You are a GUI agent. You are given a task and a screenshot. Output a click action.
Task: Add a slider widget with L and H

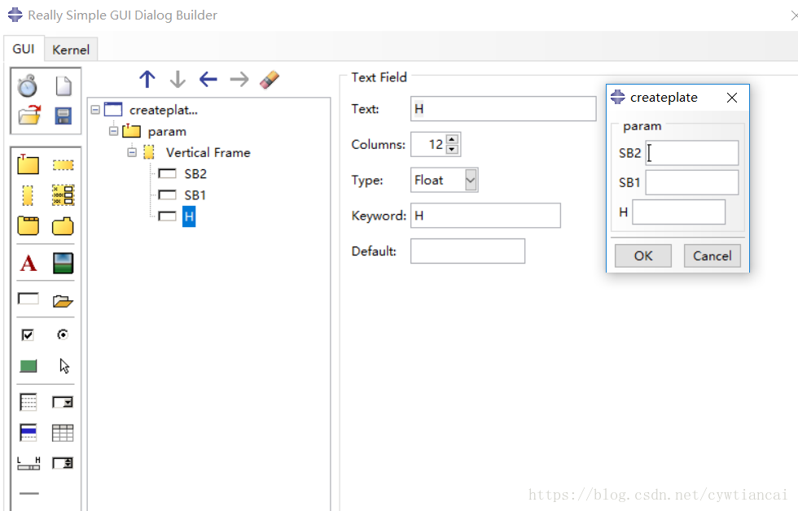point(28,463)
